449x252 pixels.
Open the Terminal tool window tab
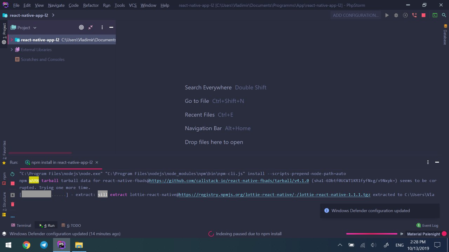click(x=21, y=225)
